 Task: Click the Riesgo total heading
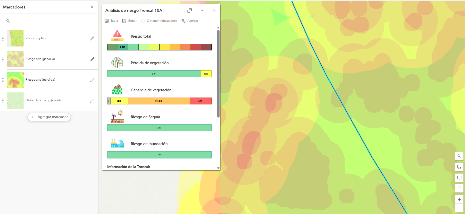pos(141,36)
